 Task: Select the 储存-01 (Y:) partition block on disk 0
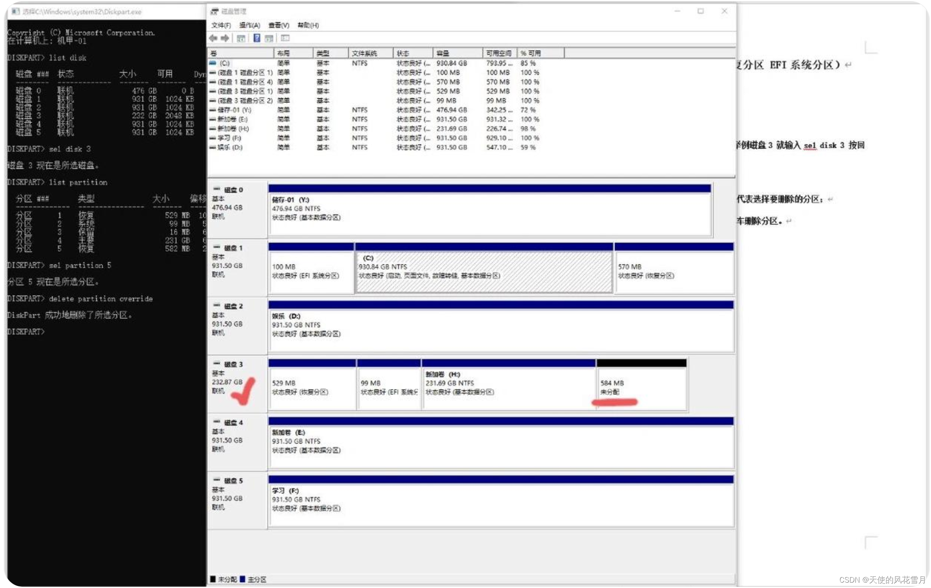coord(490,211)
